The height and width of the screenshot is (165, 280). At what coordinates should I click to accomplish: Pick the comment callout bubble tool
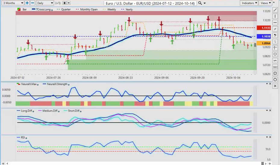pos(275,54)
